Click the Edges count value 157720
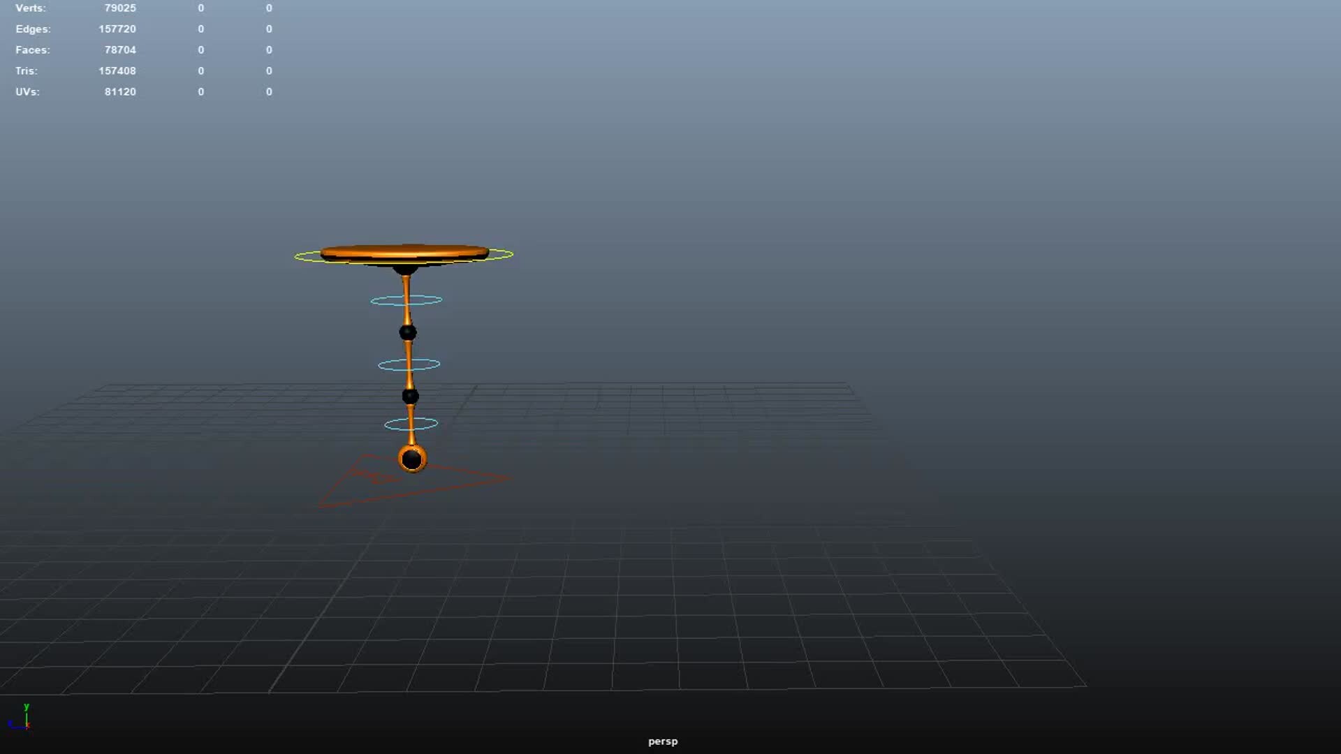This screenshot has width=1341, height=754. (119, 29)
